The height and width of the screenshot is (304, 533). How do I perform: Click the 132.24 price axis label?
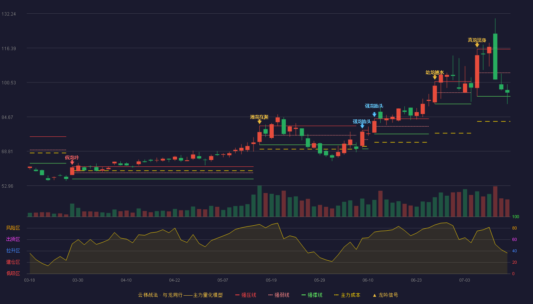(9, 14)
